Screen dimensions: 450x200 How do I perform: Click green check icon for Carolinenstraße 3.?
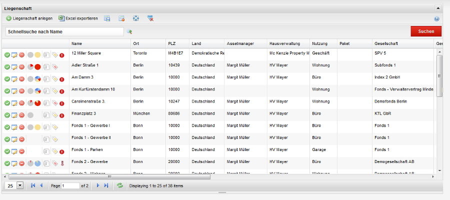click(7, 103)
